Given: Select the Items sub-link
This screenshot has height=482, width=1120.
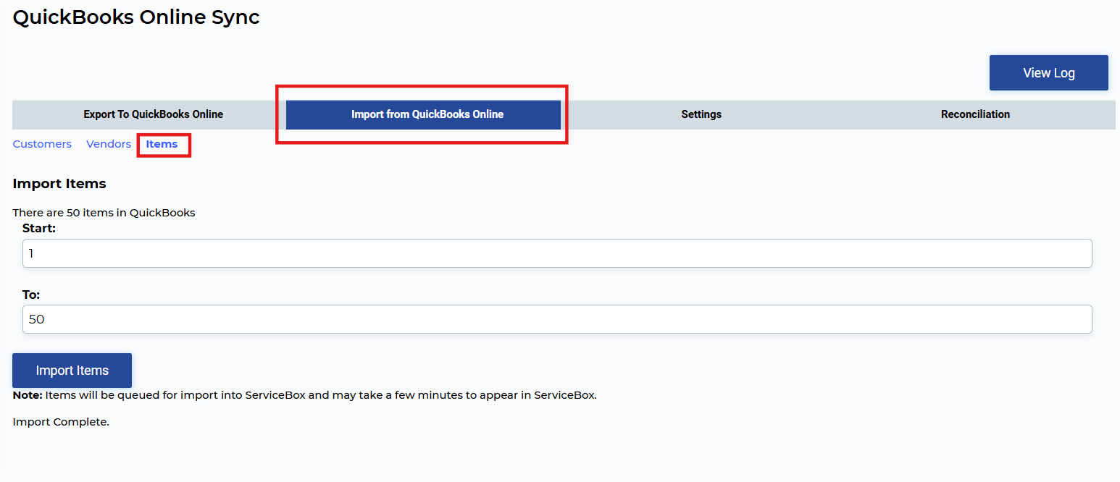Looking at the screenshot, I should pyautogui.click(x=162, y=144).
